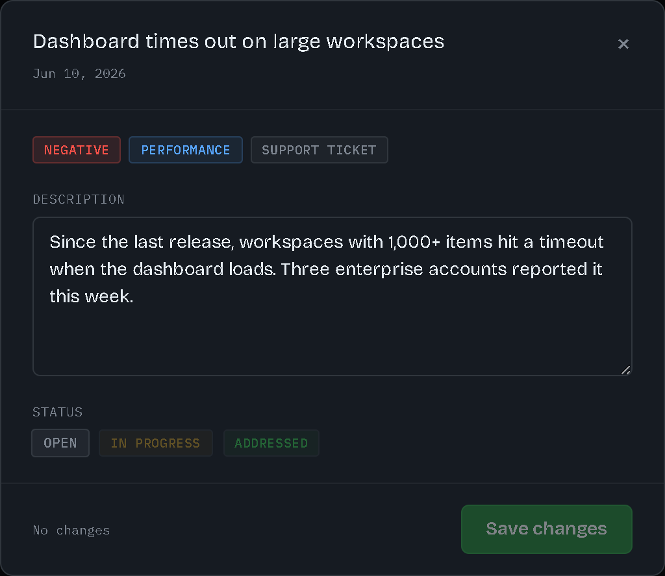This screenshot has height=576, width=665.
Task: Click the DESCRIPTION section label
Action: click(x=79, y=200)
